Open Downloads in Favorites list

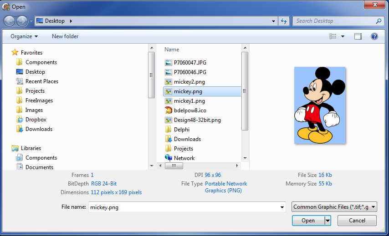coord(34,129)
